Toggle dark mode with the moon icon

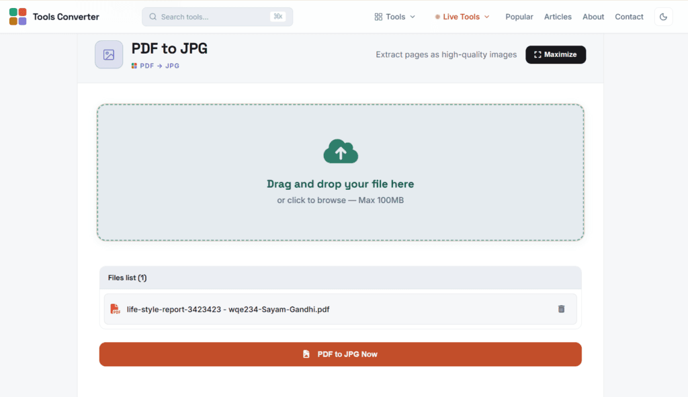(x=663, y=17)
